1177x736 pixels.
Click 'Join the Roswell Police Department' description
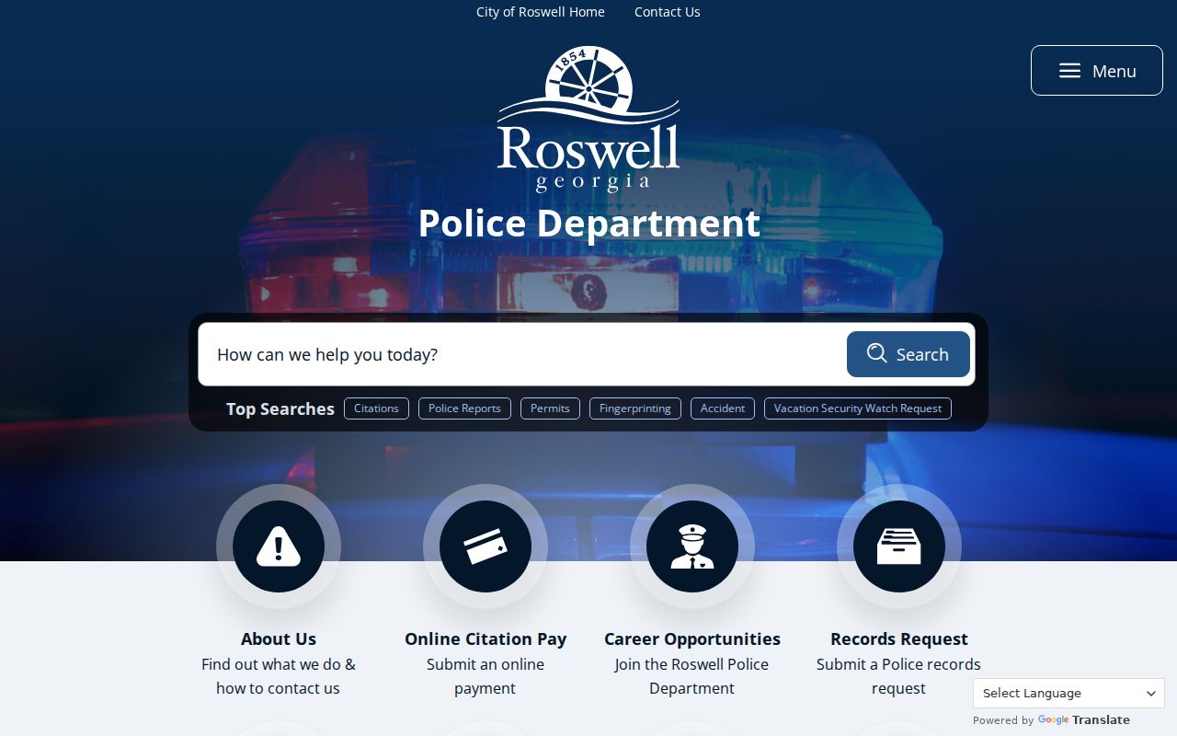[692, 676]
